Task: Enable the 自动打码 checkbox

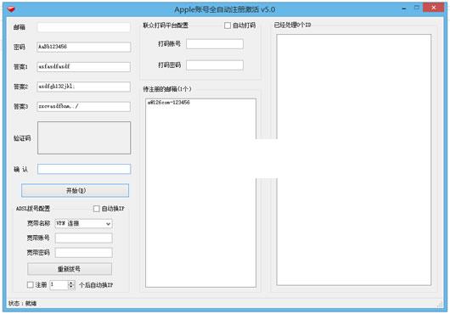Action: tap(228, 25)
